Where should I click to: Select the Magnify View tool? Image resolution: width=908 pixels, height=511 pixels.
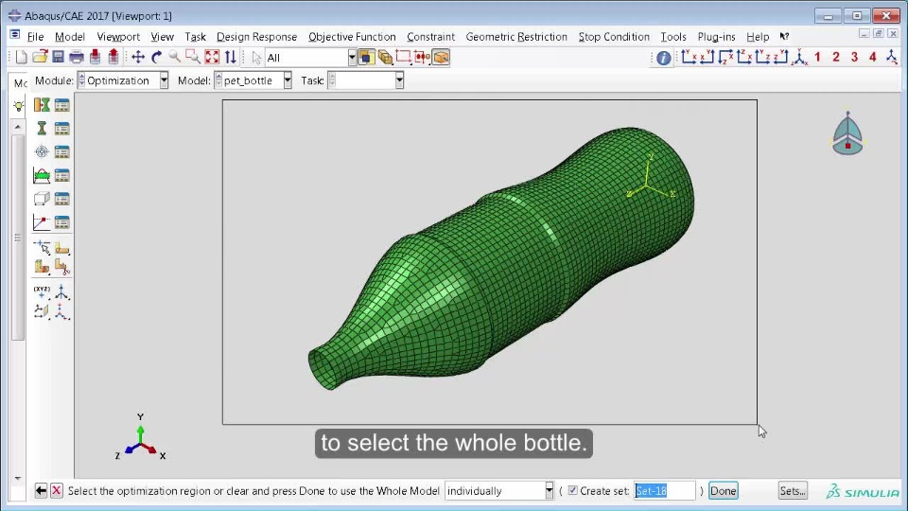point(174,57)
